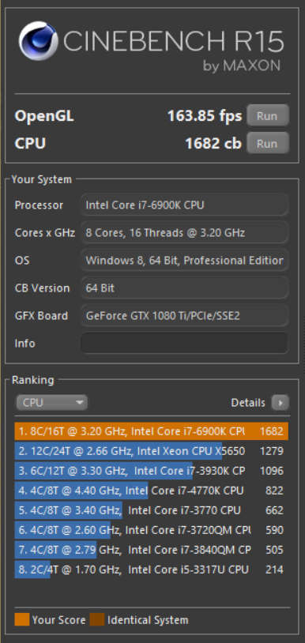Click the GFX Board GeForce GTX field

click(184, 316)
